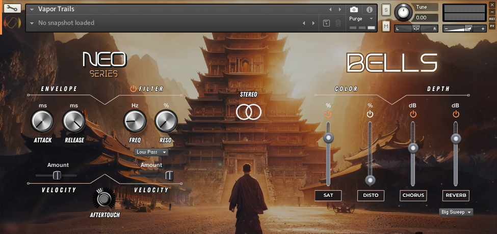Increase volume with the plus sign
The height and width of the screenshot is (234, 497).
pos(483,29)
